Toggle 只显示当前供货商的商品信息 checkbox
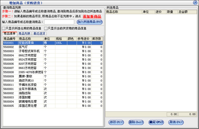 click(46, 29)
